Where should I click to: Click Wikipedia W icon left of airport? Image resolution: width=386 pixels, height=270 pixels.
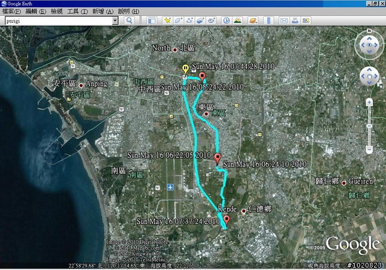click(x=157, y=188)
